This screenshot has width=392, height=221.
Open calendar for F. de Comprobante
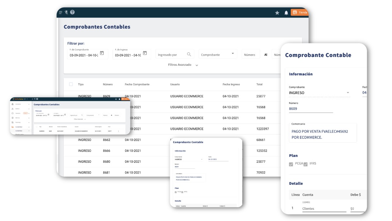coord(102,53)
